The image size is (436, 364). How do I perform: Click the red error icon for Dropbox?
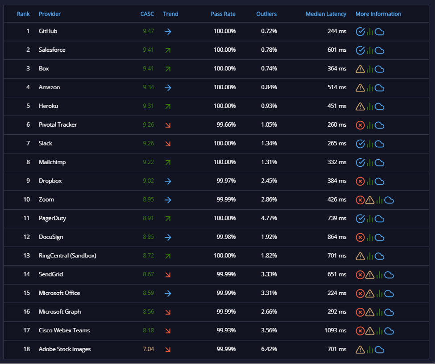tap(360, 182)
